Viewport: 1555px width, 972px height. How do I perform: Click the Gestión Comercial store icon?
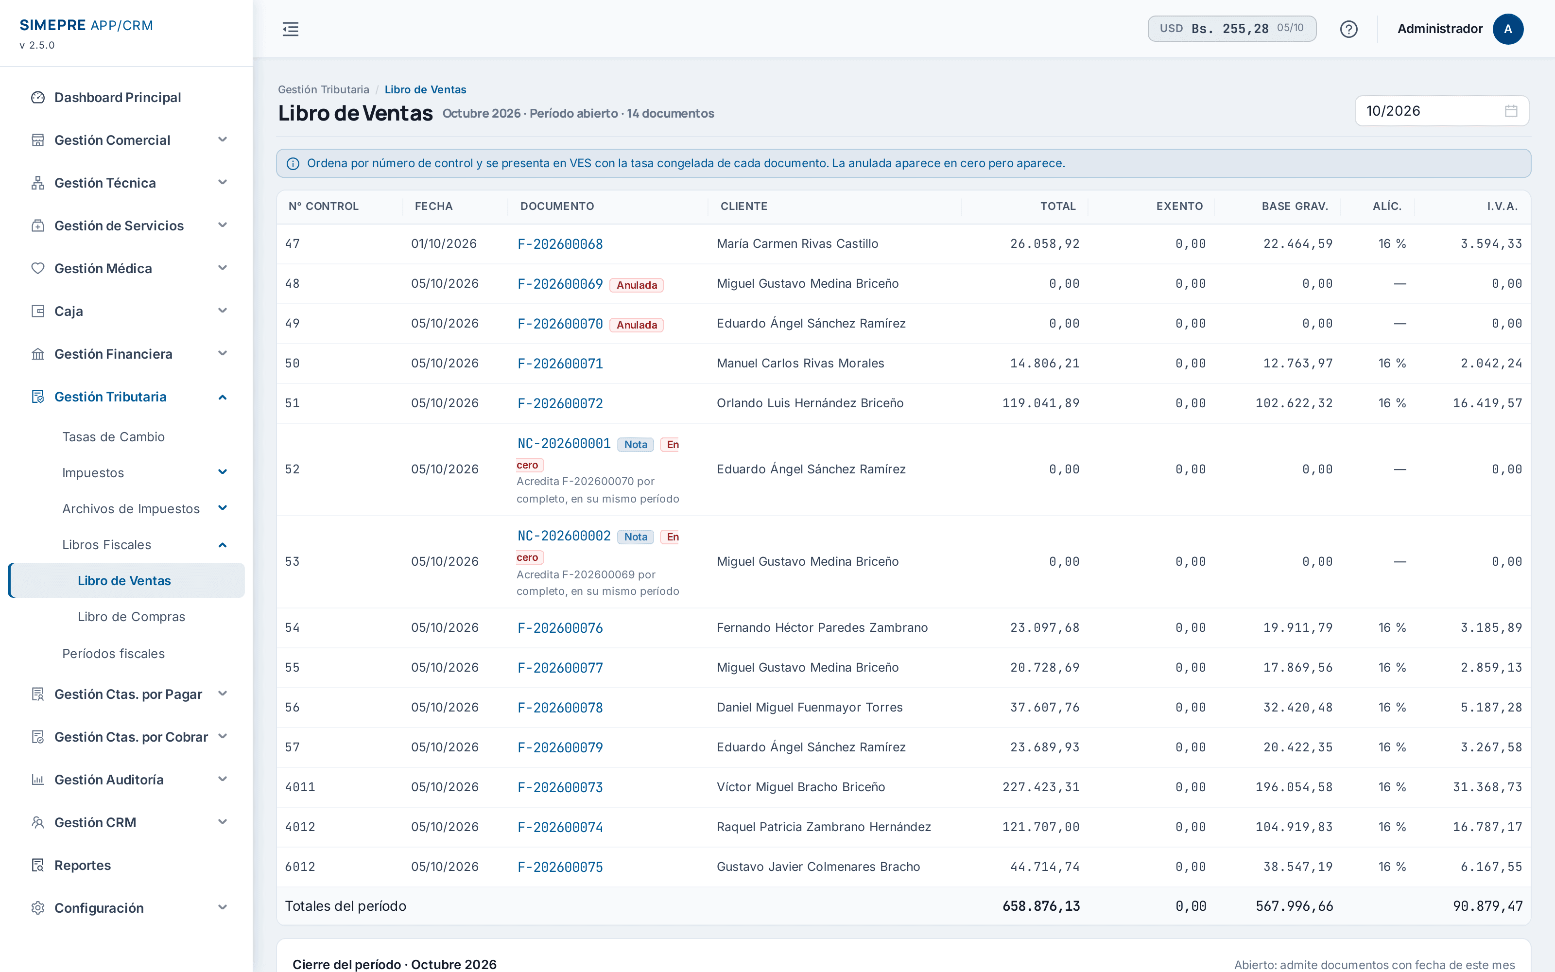pos(38,140)
